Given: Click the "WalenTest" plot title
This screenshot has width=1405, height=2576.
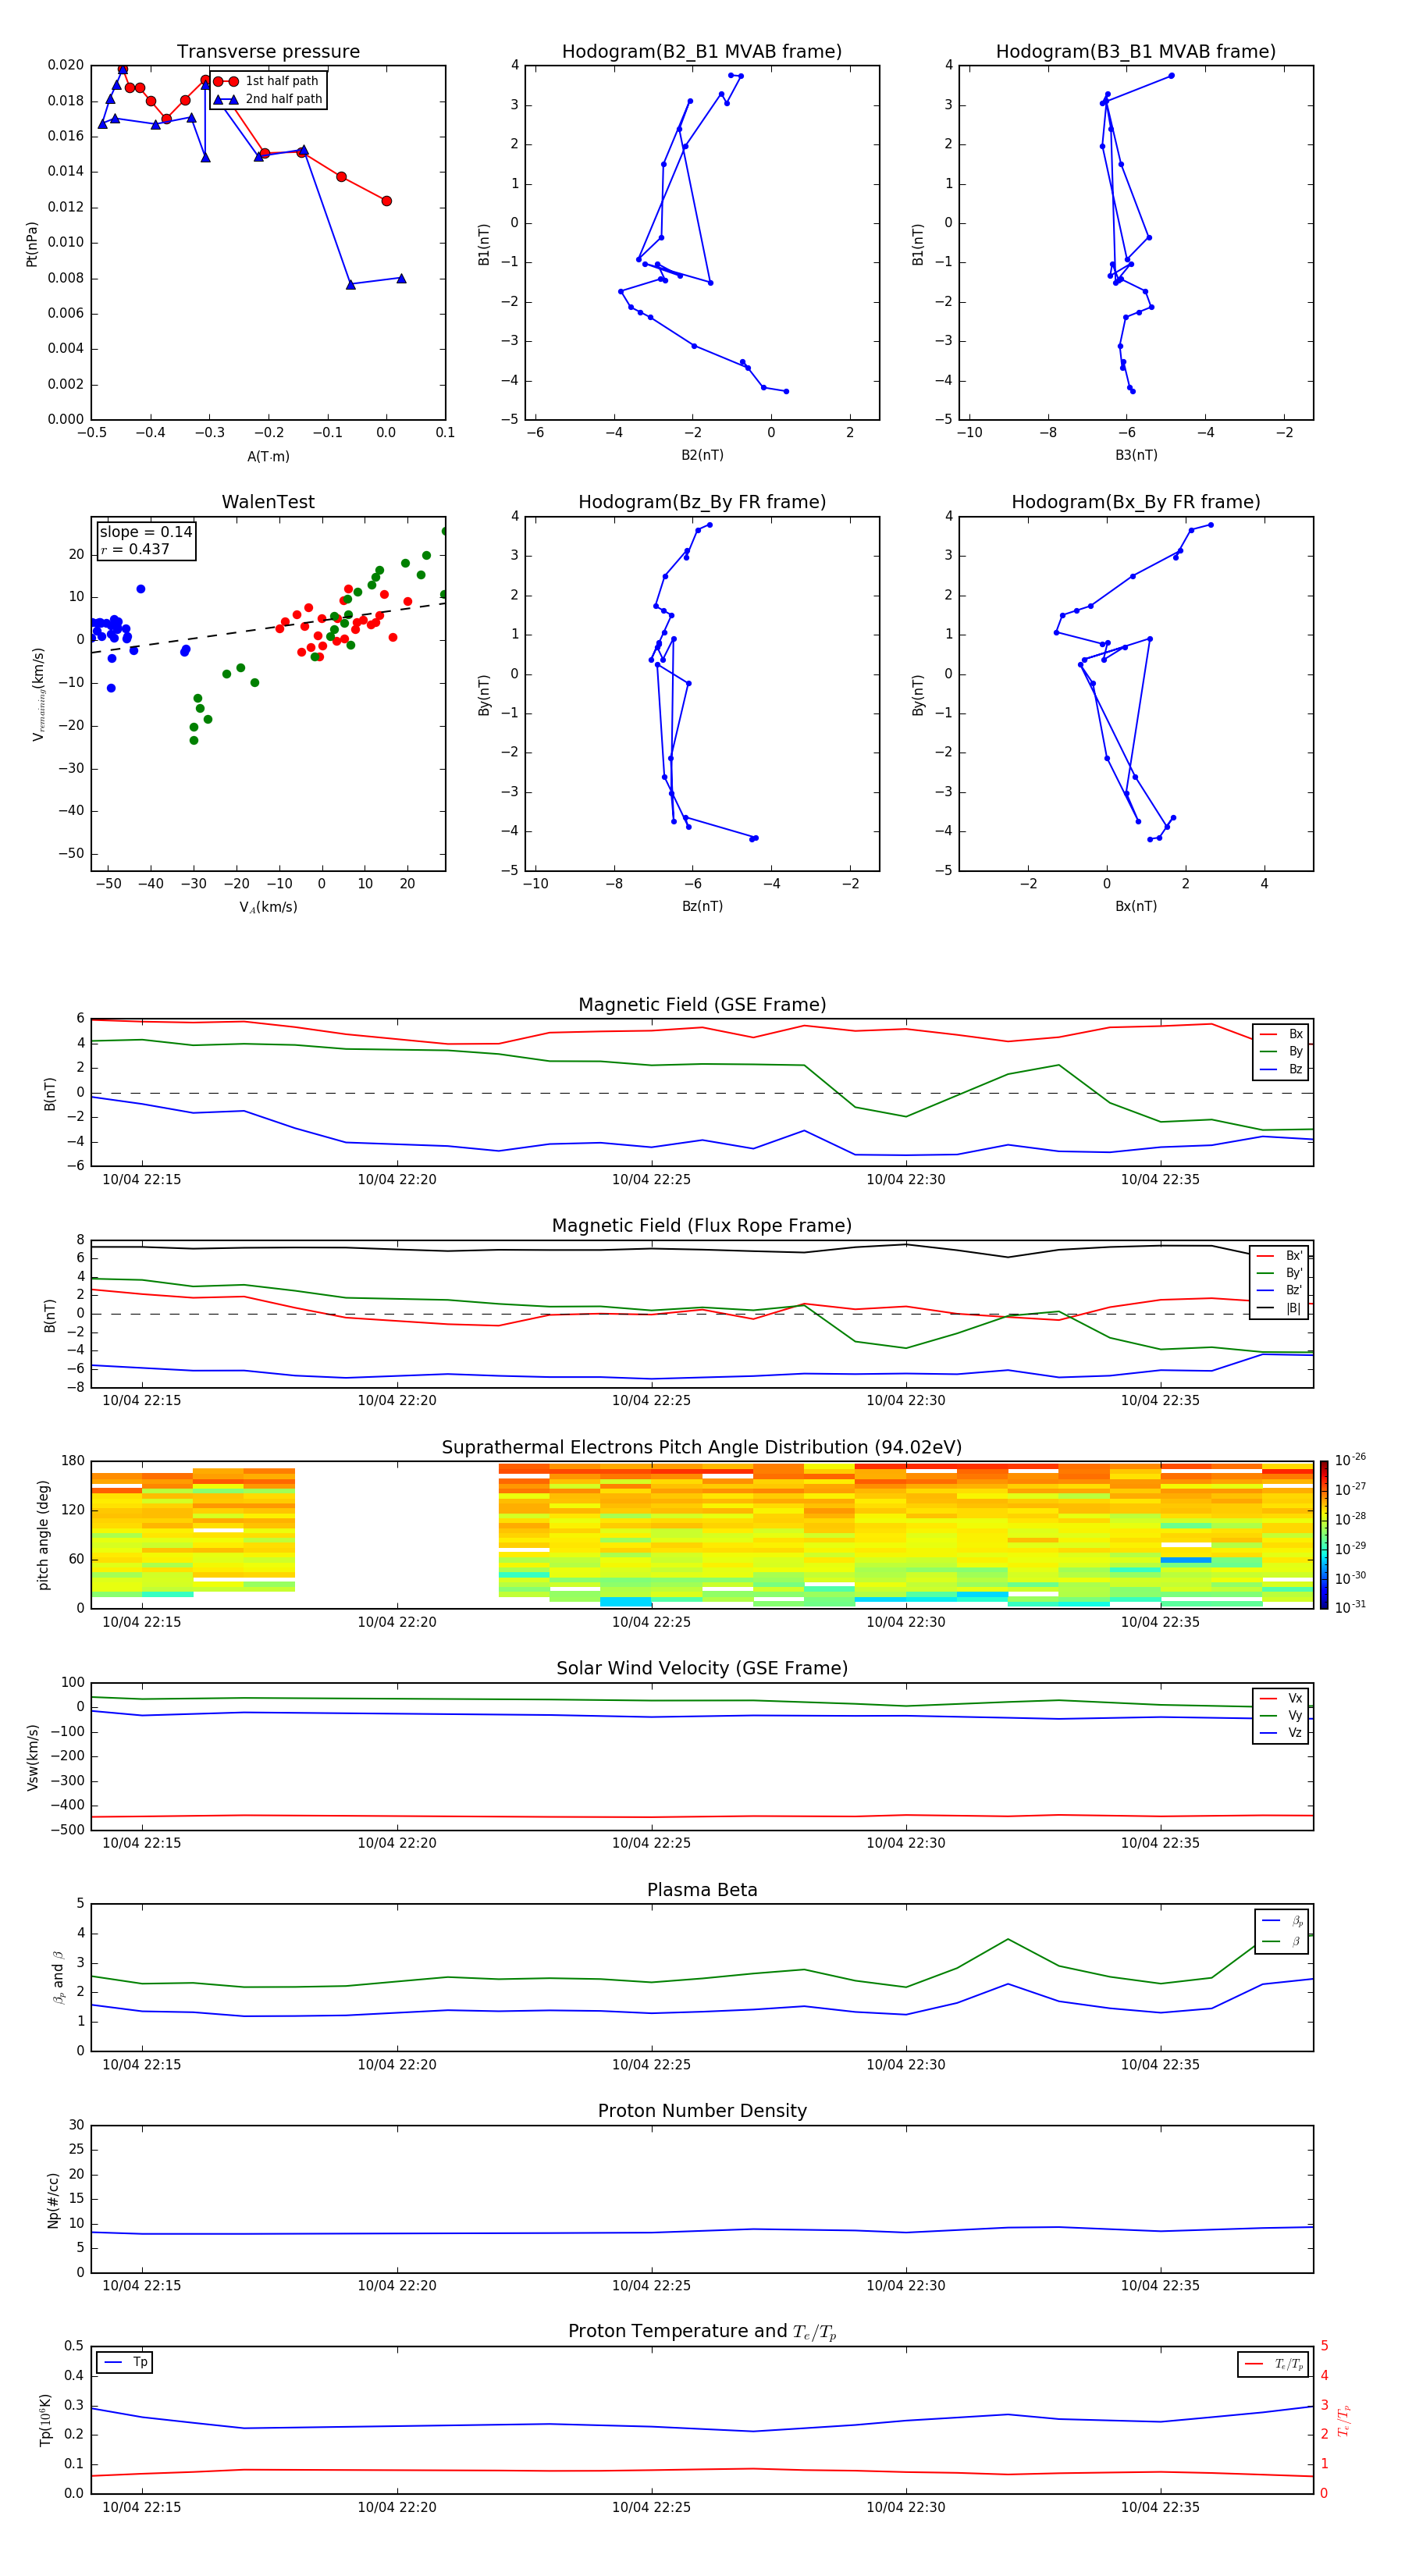Looking at the screenshot, I should (x=268, y=502).
